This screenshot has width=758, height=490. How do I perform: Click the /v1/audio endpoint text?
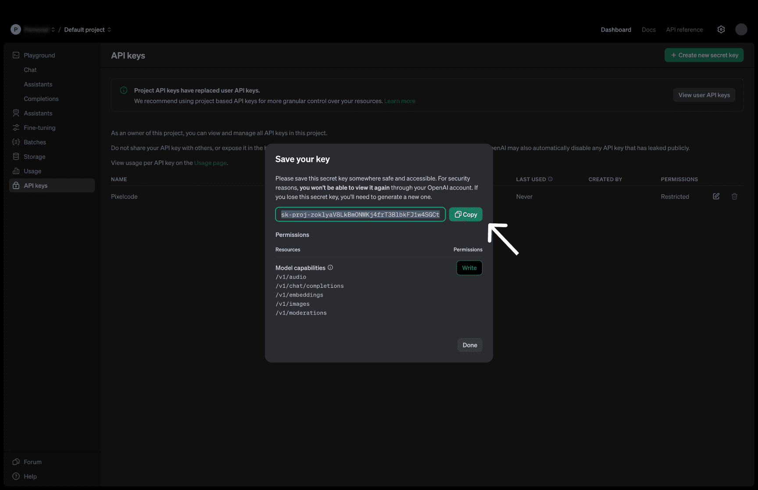coord(291,277)
